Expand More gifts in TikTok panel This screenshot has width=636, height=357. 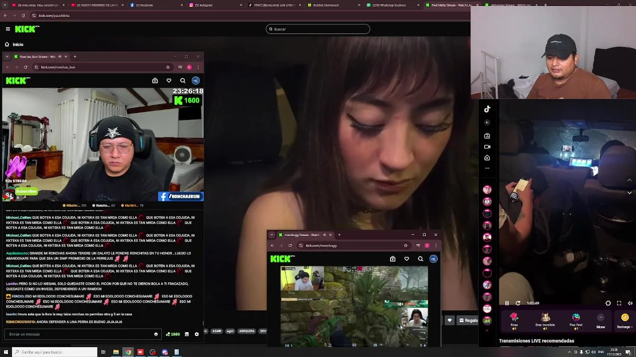[601, 320]
